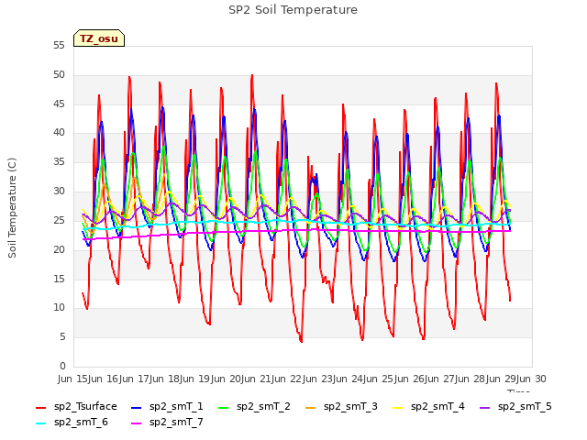Click the sp2_smT_5 legend label
The width and height of the screenshot is (587, 440).
525,406
